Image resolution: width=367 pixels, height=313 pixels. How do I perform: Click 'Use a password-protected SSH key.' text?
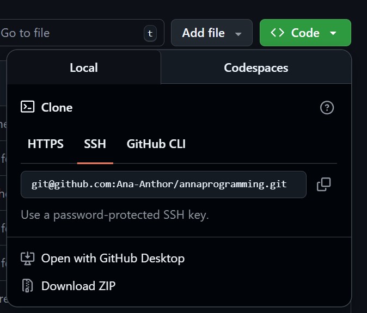(115, 215)
